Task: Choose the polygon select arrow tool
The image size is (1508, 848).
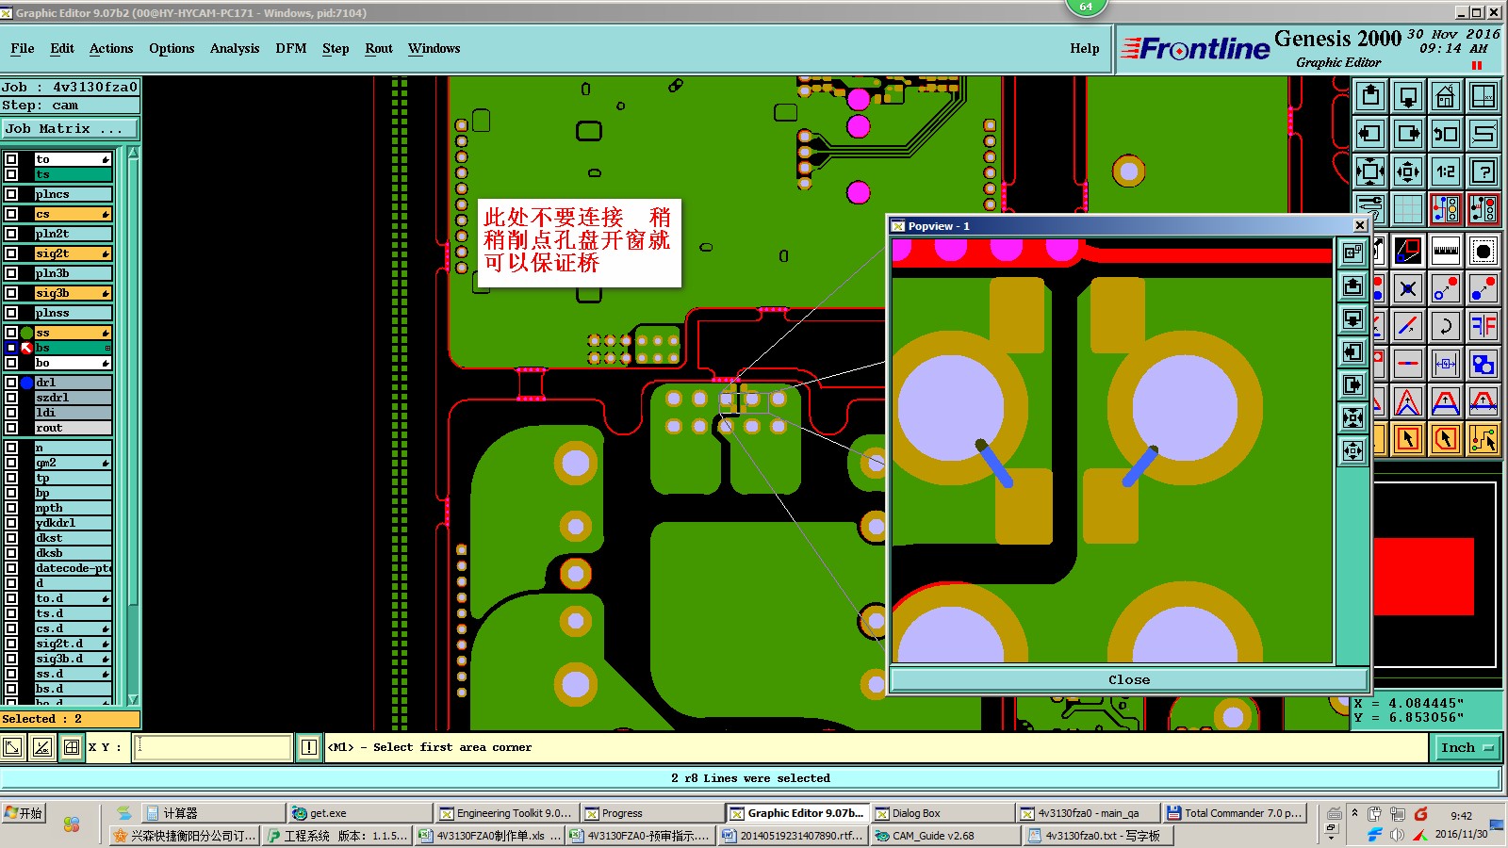Action: [x=1446, y=439]
